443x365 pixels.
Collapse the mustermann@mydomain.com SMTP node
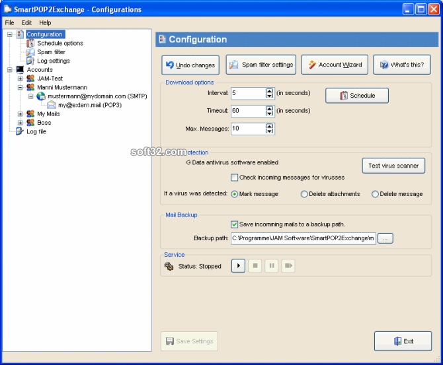pos(30,96)
